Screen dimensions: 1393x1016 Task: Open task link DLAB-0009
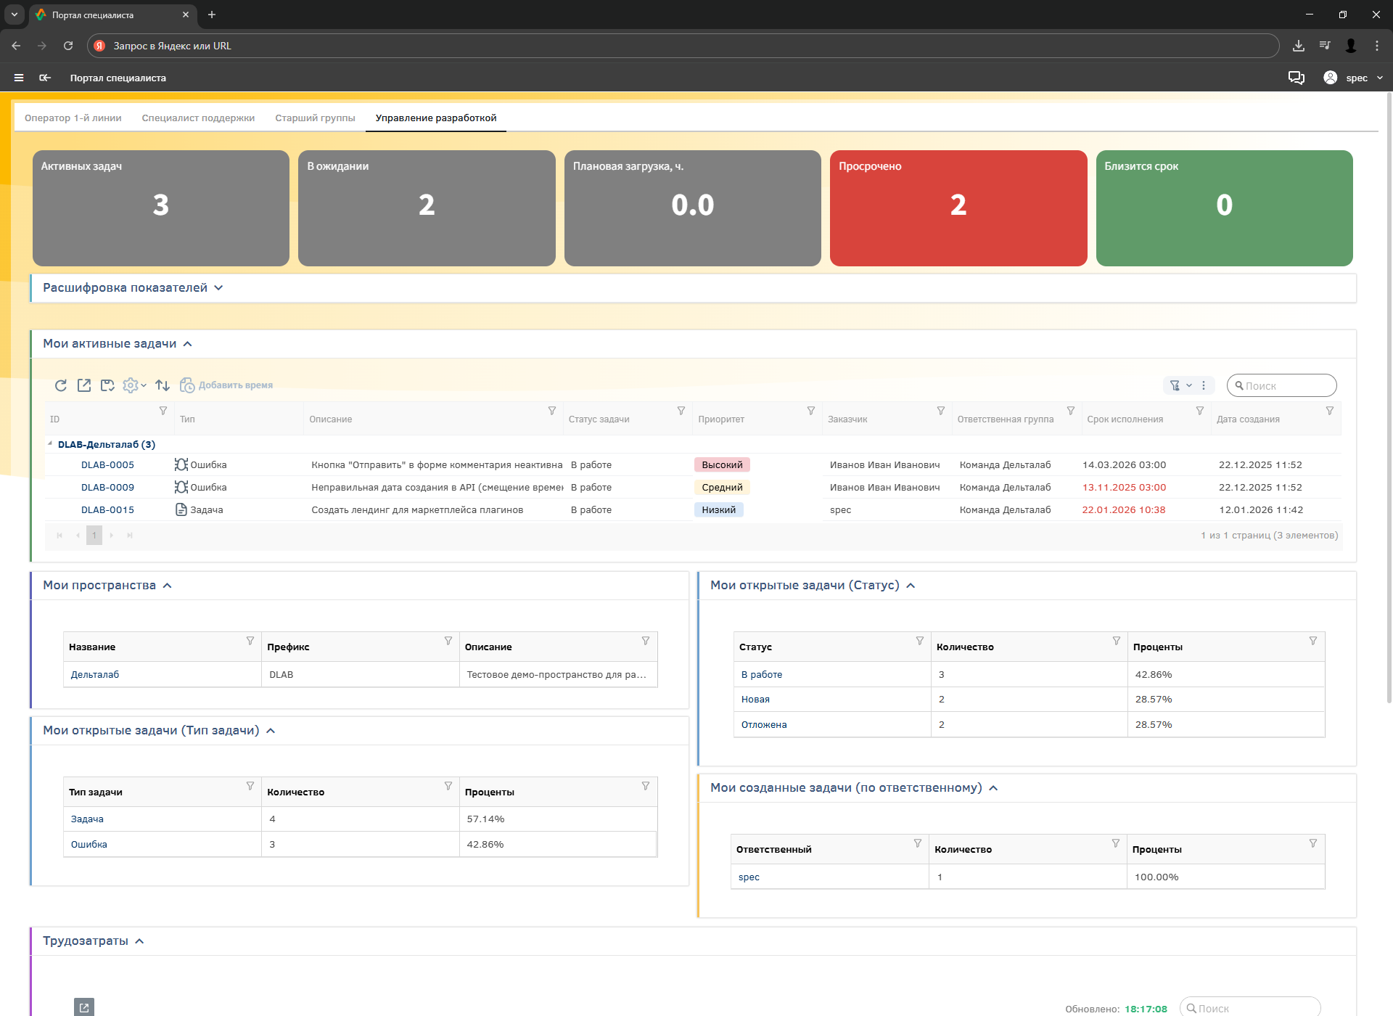[107, 488]
